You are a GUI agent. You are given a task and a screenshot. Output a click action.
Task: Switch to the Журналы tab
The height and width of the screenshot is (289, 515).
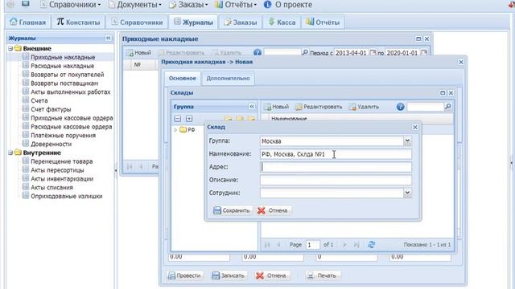tap(193, 22)
